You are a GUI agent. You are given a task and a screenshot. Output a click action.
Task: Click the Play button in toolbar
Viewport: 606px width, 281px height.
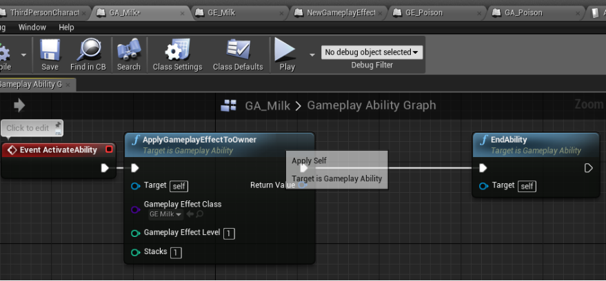(x=285, y=50)
